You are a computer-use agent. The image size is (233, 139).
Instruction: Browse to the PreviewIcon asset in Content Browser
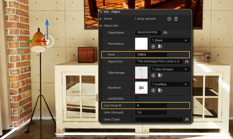click(160, 47)
